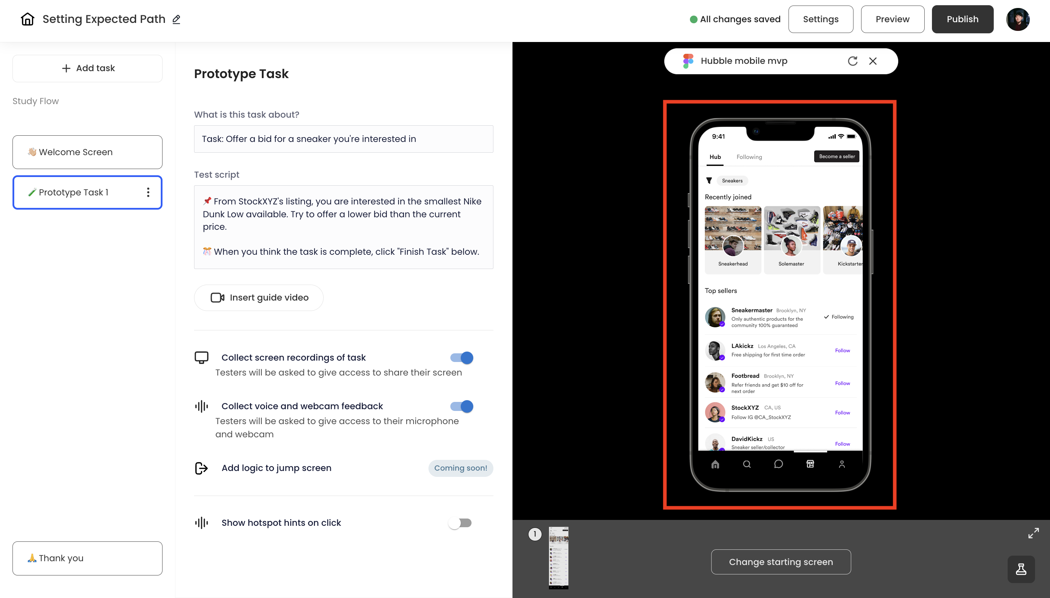The height and width of the screenshot is (598, 1050).
Task: Toggle Sneakermaster Following status
Action: (x=839, y=317)
